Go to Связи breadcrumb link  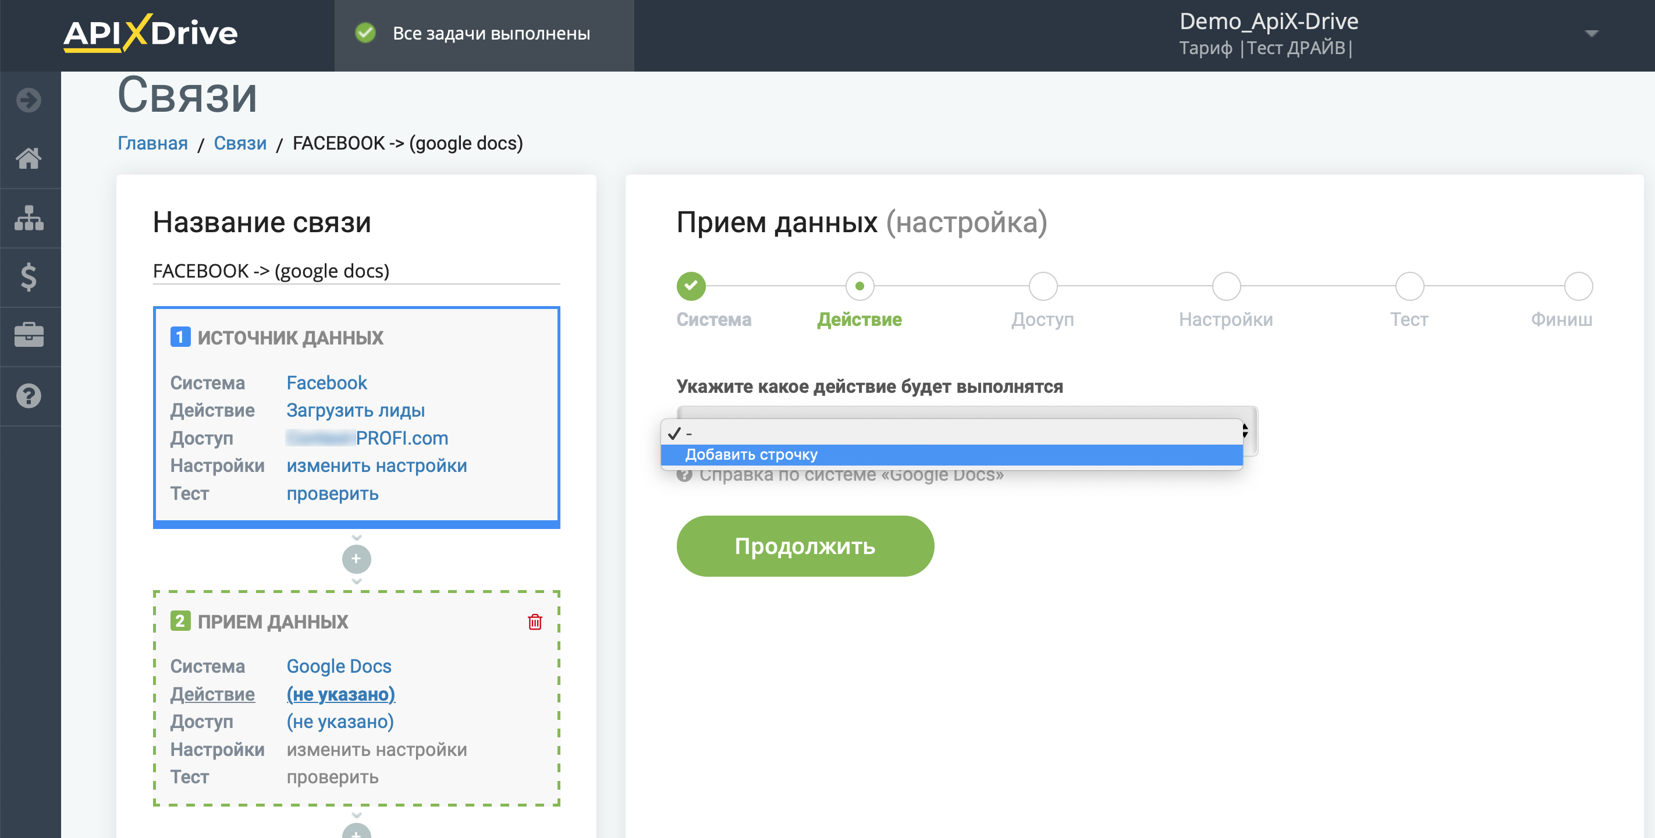240,143
